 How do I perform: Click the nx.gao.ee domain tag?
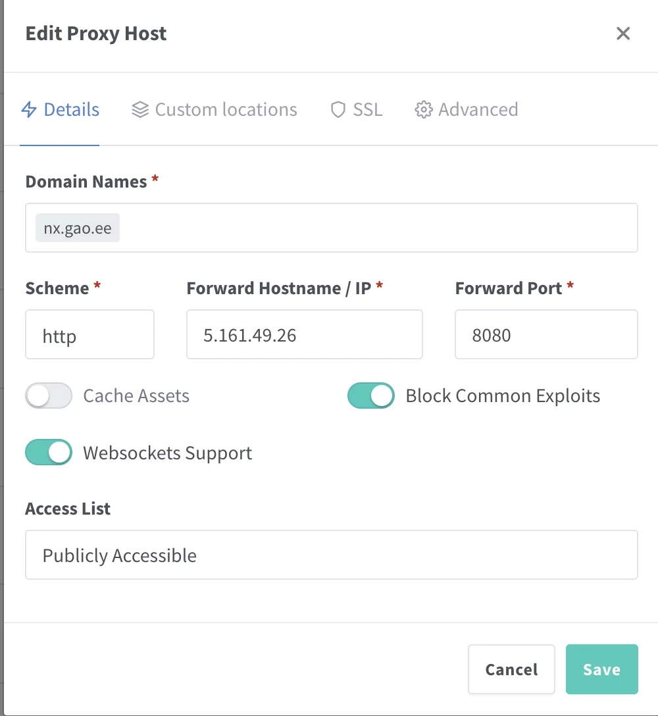pyautogui.click(x=77, y=228)
